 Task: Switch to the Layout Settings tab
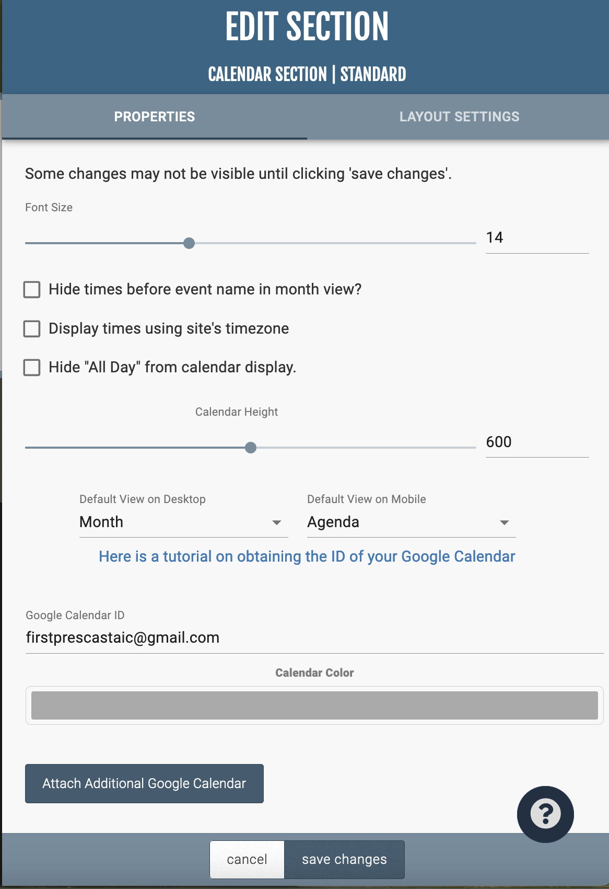[459, 117]
